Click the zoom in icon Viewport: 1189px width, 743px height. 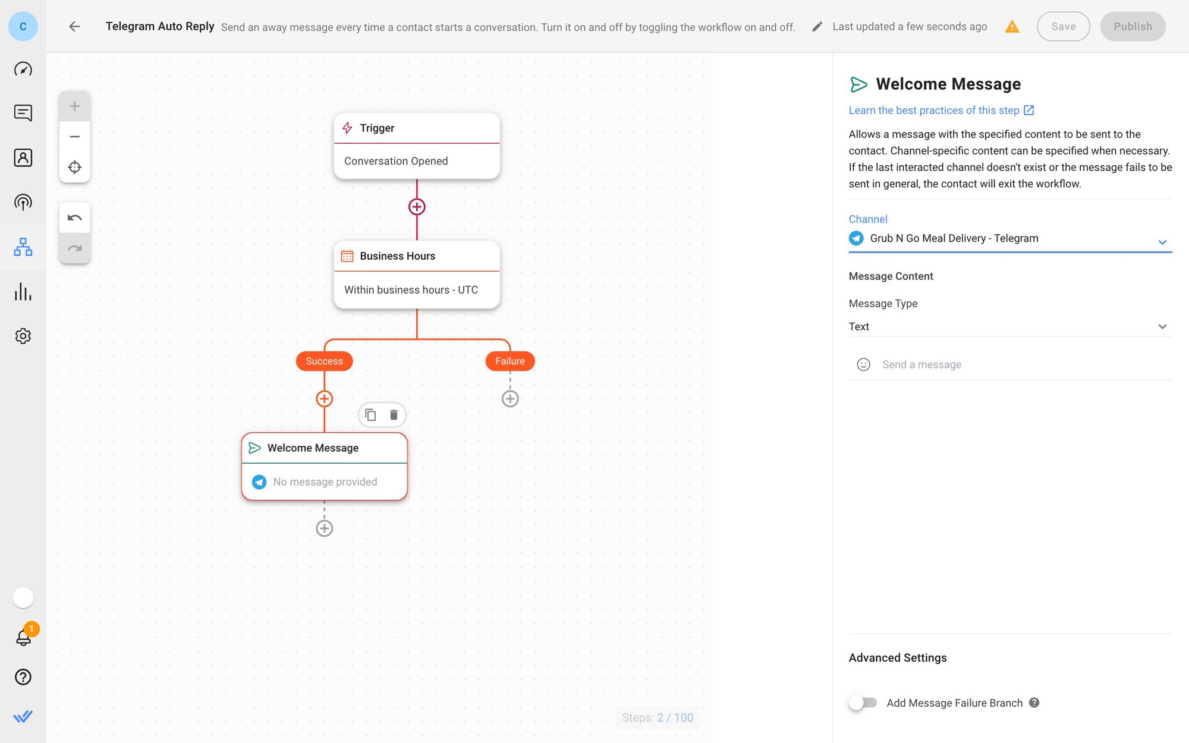click(x=74, y=106)
